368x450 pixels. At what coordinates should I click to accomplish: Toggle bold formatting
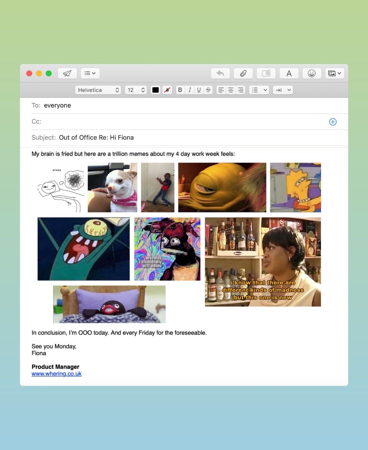pos(180,90)
